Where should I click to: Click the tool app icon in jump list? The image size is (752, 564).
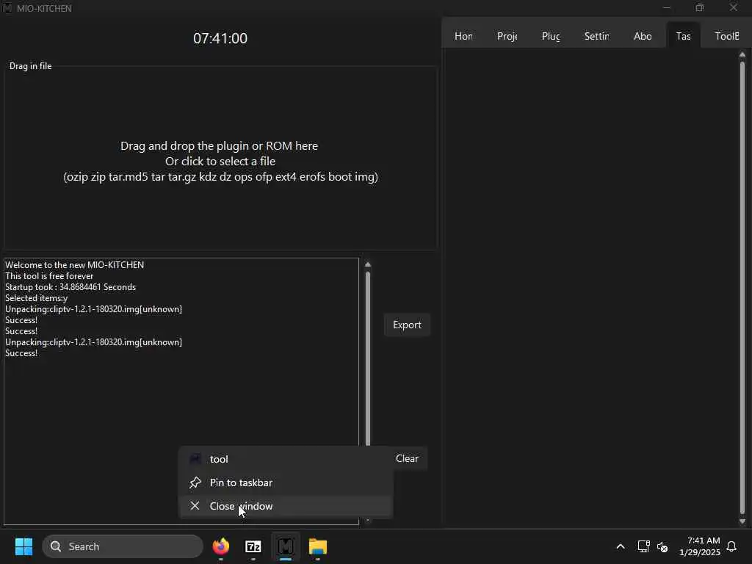click(x=195, y=459)
